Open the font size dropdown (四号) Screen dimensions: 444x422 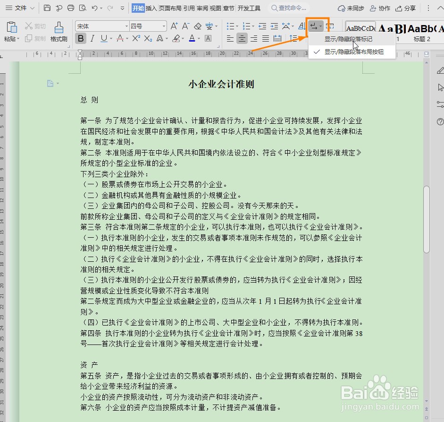coord(164,26)
